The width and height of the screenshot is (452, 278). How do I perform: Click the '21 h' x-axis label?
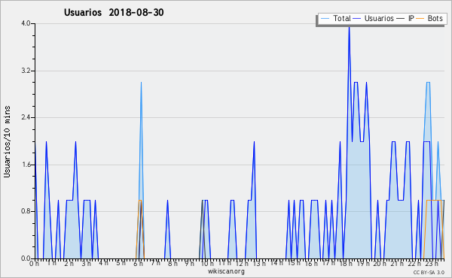pyautogui.click(x=397, y=263)
